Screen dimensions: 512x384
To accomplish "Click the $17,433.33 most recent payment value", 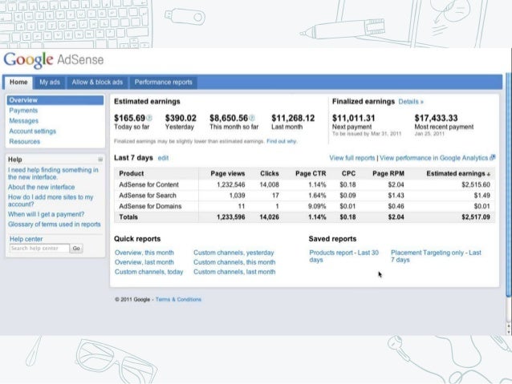I will 436,118.
